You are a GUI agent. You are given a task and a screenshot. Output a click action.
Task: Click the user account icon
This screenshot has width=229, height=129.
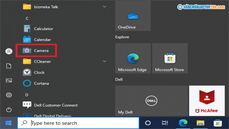tap(9, 51)
